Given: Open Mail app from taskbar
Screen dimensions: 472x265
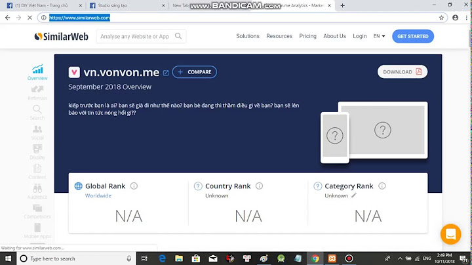Looking at the screenshot, I should pyautogui.click(x=213, y=258).
